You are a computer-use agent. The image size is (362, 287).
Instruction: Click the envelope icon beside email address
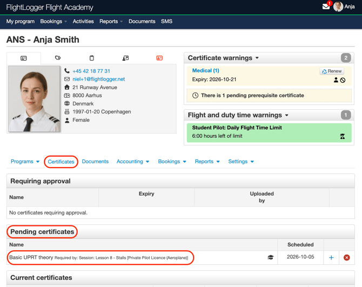67,79
